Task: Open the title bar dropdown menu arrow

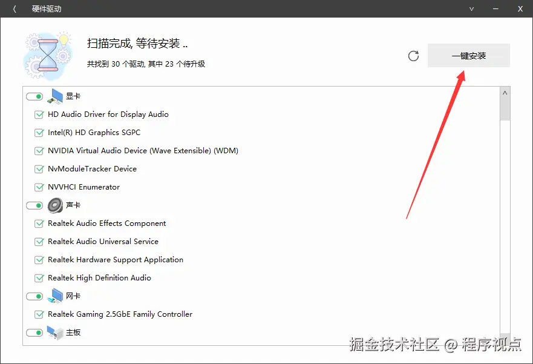Action: coord(471,9)
